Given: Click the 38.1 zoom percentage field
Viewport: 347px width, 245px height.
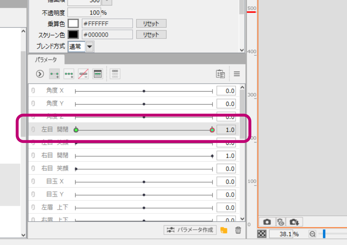Looking at the screenshot, I should [x=281, y=234].
